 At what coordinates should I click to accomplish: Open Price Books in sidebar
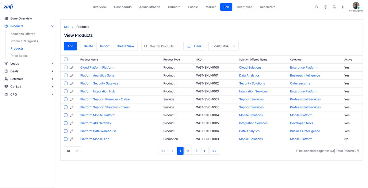click(x=19, y=56)
